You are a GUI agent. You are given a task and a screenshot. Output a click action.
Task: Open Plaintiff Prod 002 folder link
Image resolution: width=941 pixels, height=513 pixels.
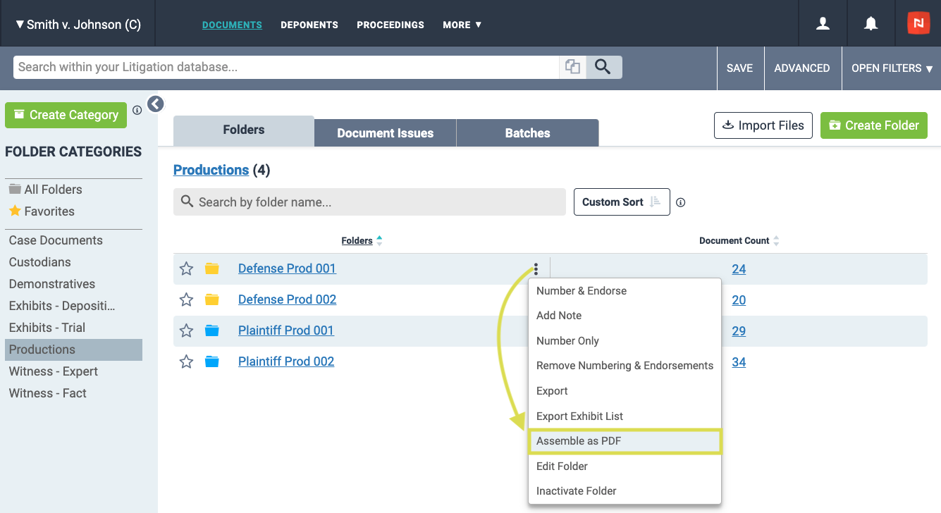(286, 361)
